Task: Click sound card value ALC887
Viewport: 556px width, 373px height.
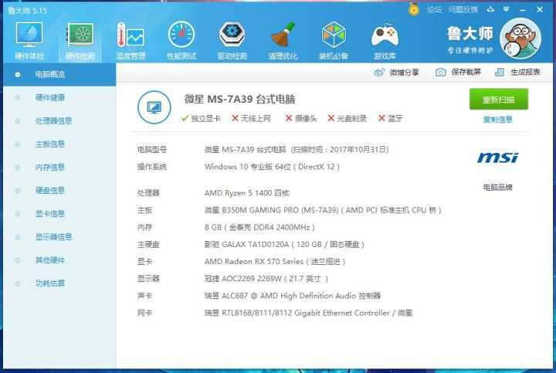Action: point(293,296)
